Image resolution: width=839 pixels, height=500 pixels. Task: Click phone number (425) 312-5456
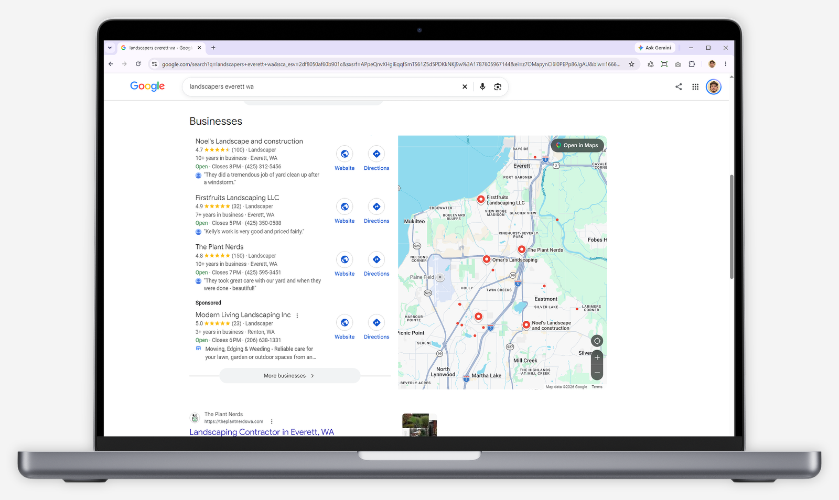(x=263, y=167)
